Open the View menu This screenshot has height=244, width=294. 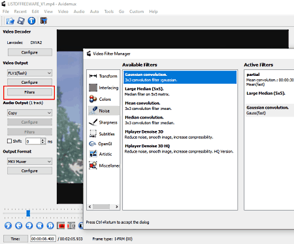48,12
